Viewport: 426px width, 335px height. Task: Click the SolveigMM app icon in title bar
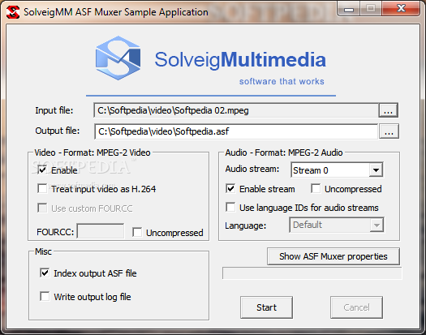click(x=13, y=12)
